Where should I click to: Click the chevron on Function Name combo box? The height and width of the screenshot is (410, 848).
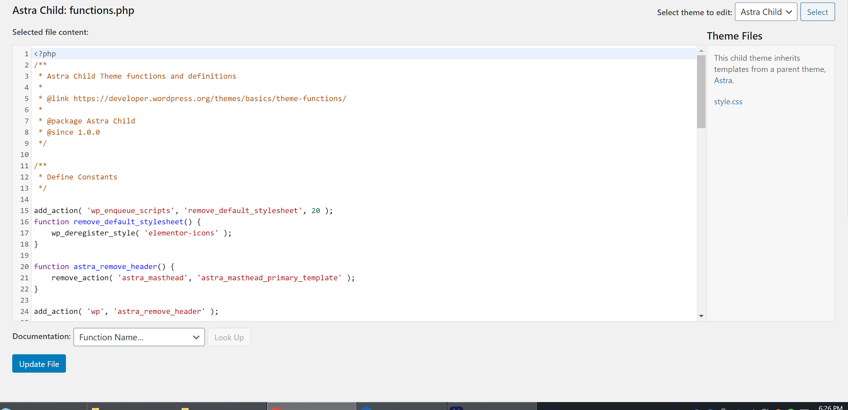point(196,337)
